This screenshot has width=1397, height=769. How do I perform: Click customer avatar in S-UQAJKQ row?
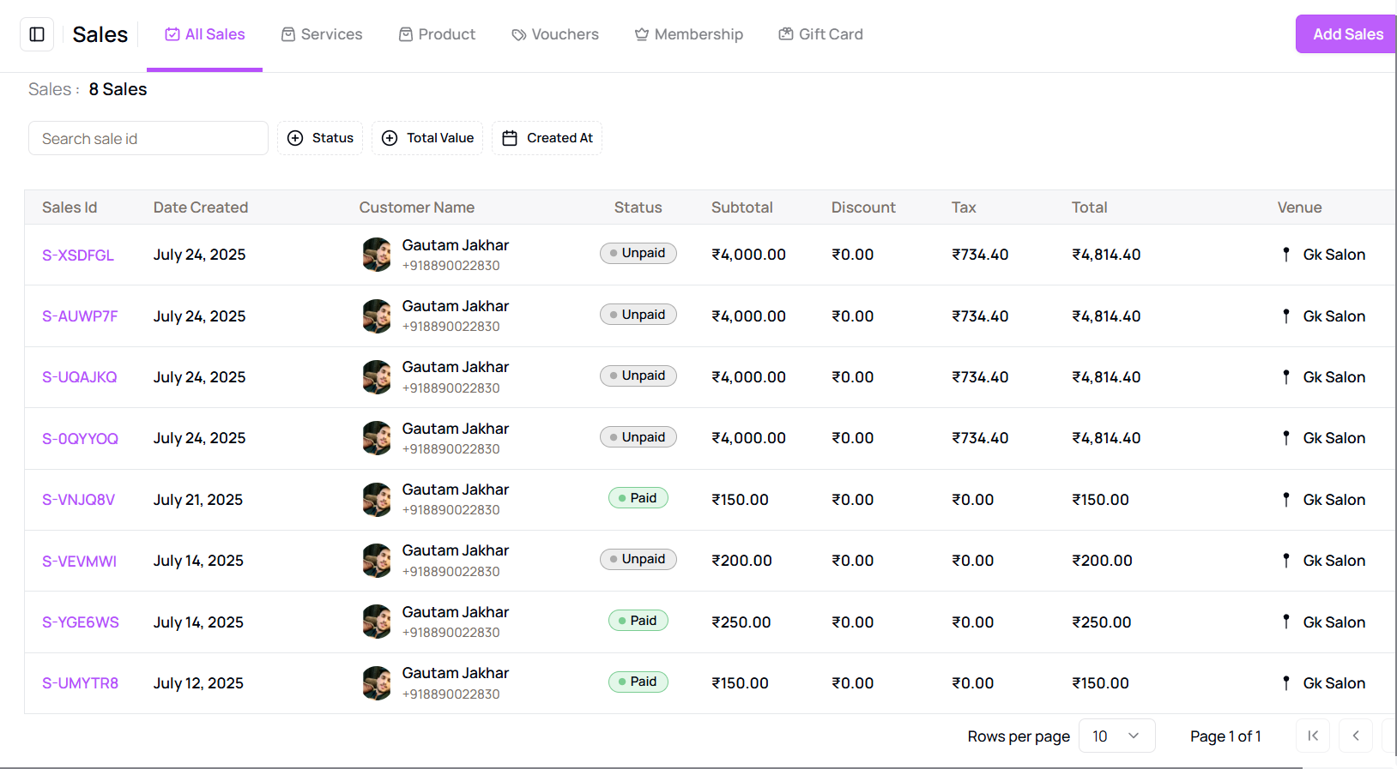377,377
